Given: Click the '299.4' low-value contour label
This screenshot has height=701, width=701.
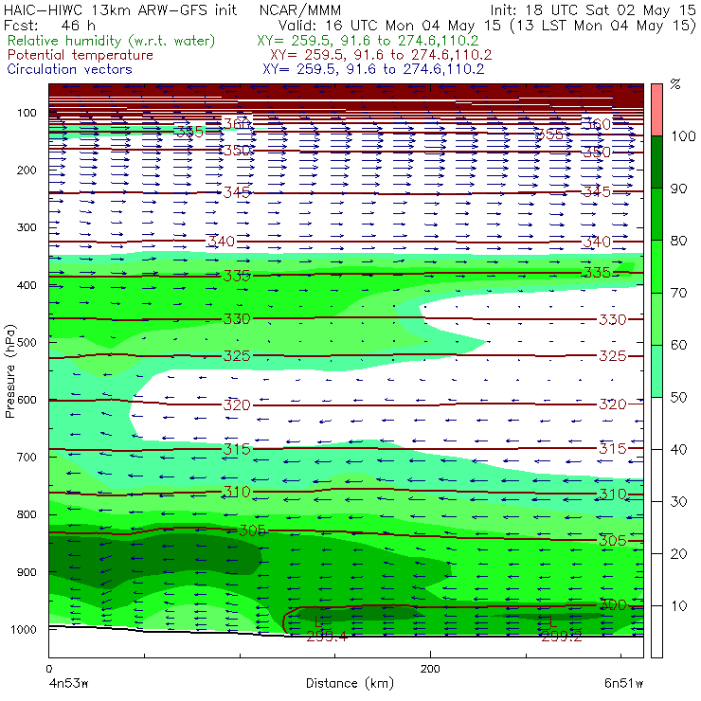Looking at the screenshot, I should [x=327, y=636].
